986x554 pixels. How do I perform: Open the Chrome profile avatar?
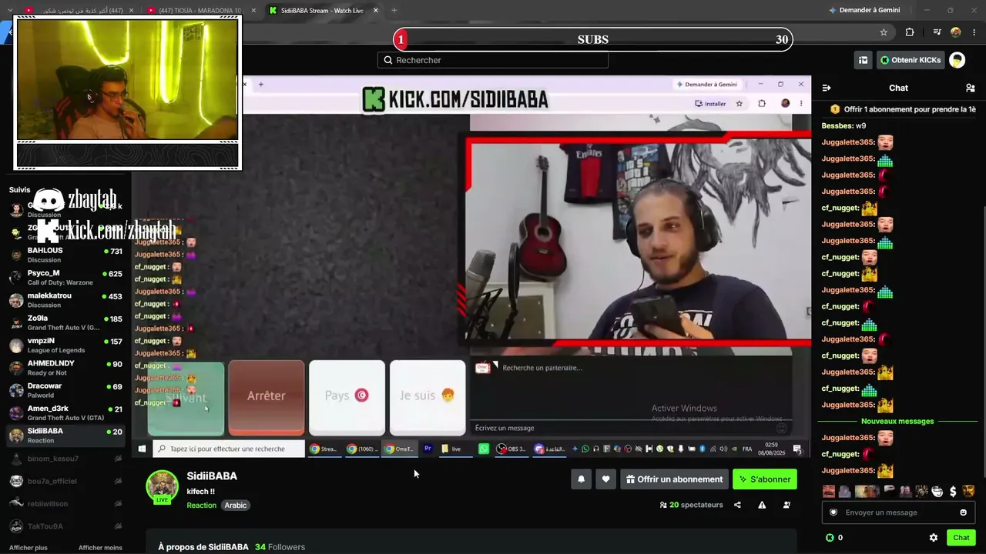(956, 32)
